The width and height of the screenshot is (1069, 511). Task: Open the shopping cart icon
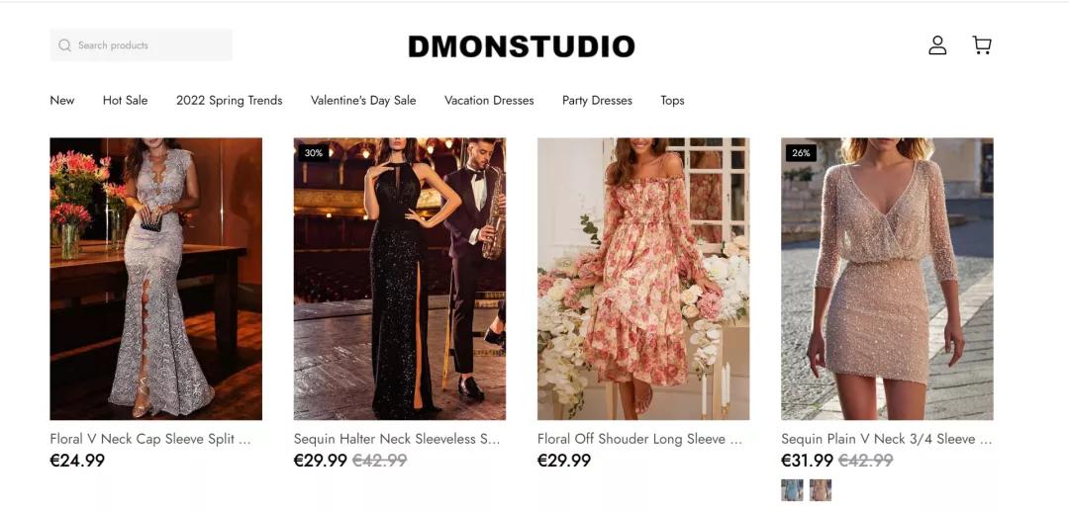[x=982, y=45]
